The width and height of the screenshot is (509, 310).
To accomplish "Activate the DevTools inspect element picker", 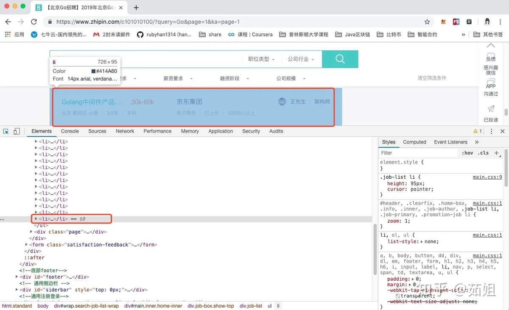I will (x=6, y=131).
